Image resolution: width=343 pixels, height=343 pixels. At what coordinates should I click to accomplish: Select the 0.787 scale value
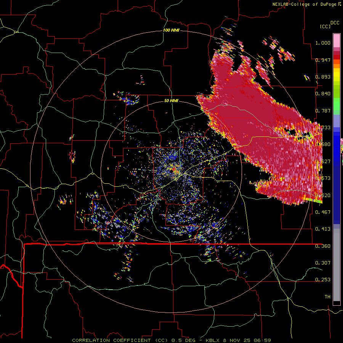coord(323,111)
